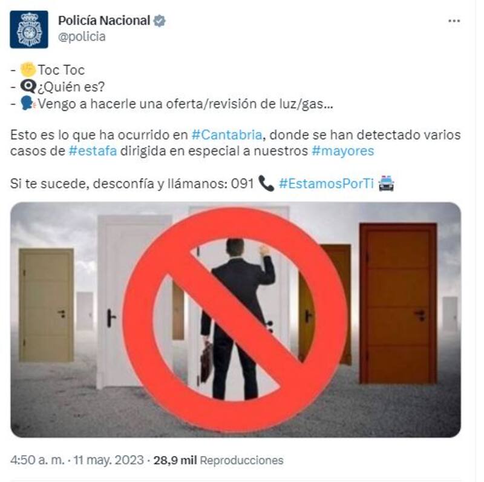Screen dimensions: 484x482
Task: Click the orange door in the image
Action: point(398,304)
